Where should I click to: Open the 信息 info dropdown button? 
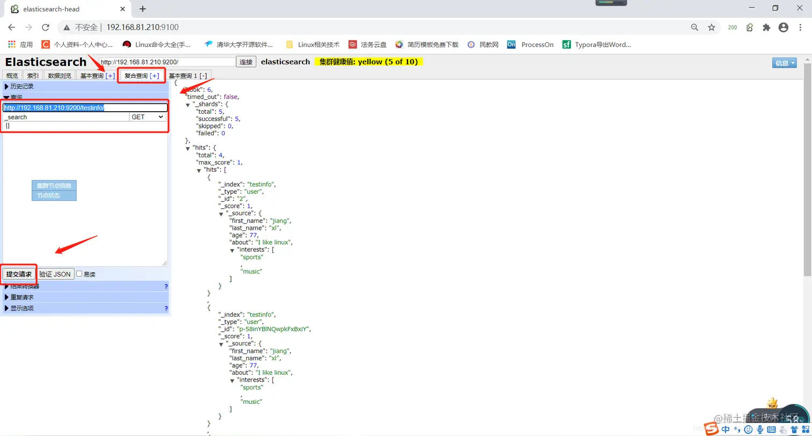(x=785, y=63)
